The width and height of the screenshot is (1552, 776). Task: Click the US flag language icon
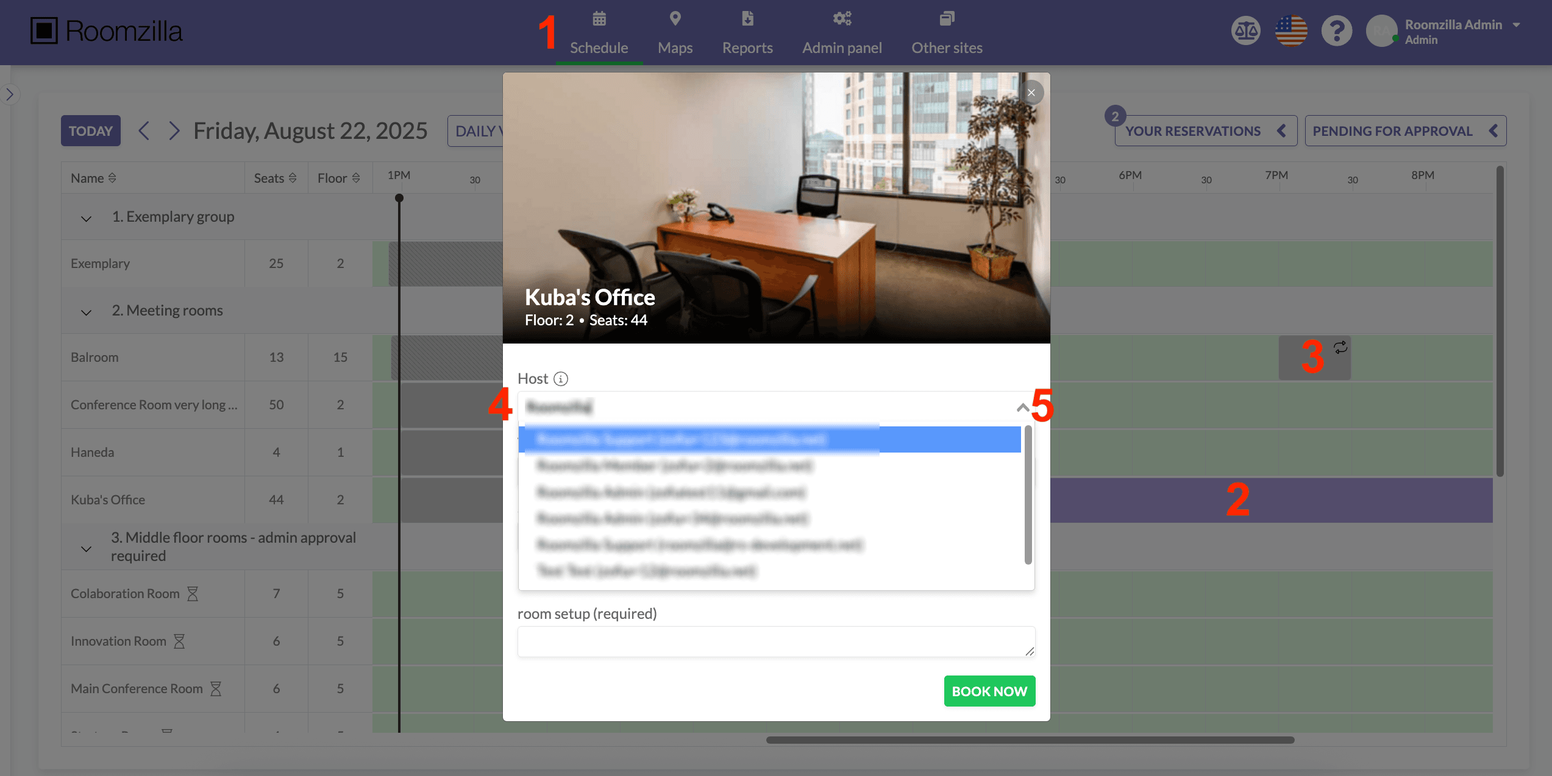tap(1291, 31)
